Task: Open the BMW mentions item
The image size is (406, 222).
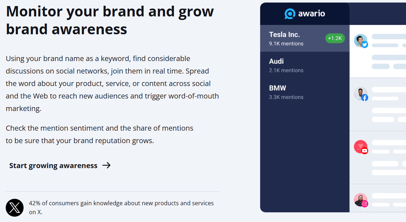Action: (305, 92)
